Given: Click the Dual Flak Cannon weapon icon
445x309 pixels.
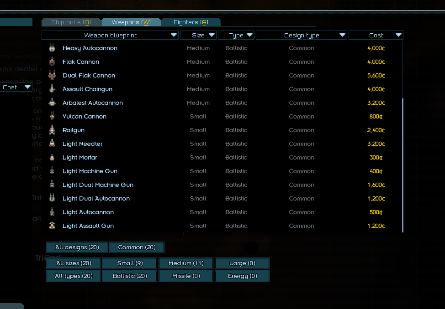Looking at the screenshot, I should click(x=52, y=75).
